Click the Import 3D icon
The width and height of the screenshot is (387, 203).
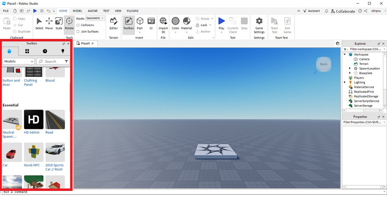(163, 23)
